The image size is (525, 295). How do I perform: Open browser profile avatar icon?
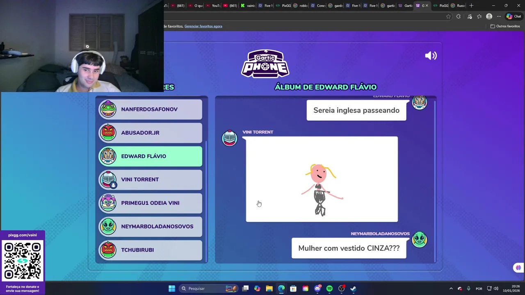click(x=489, y=16)
